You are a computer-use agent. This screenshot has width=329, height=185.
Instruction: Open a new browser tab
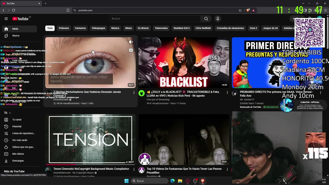[x=45, y=3]
